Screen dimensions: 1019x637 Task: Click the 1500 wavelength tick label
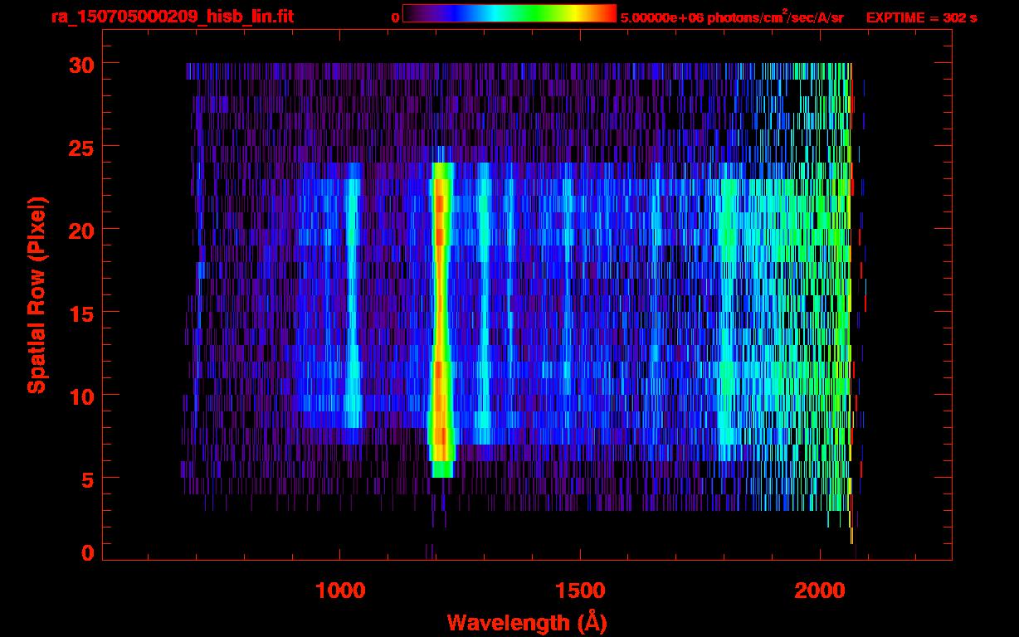[580, 591]
